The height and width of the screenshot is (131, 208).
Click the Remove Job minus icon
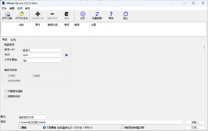(x=52, y=14)
